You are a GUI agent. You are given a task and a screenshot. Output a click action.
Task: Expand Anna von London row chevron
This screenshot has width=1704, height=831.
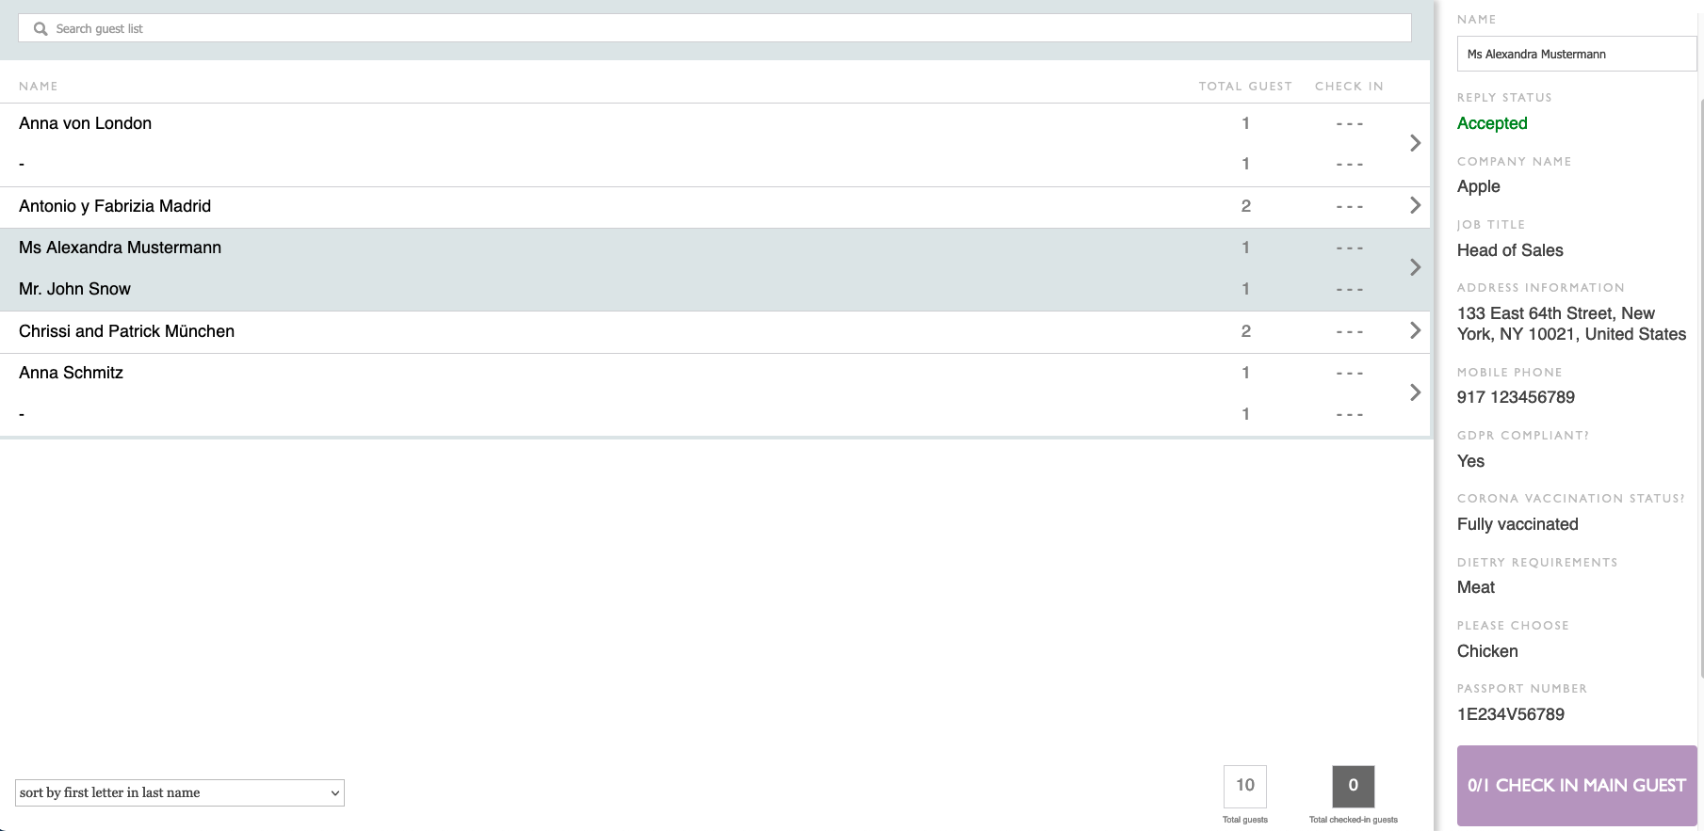(1415, 143)
